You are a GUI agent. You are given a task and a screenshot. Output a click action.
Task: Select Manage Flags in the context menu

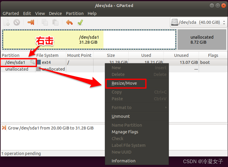point(137,132)
